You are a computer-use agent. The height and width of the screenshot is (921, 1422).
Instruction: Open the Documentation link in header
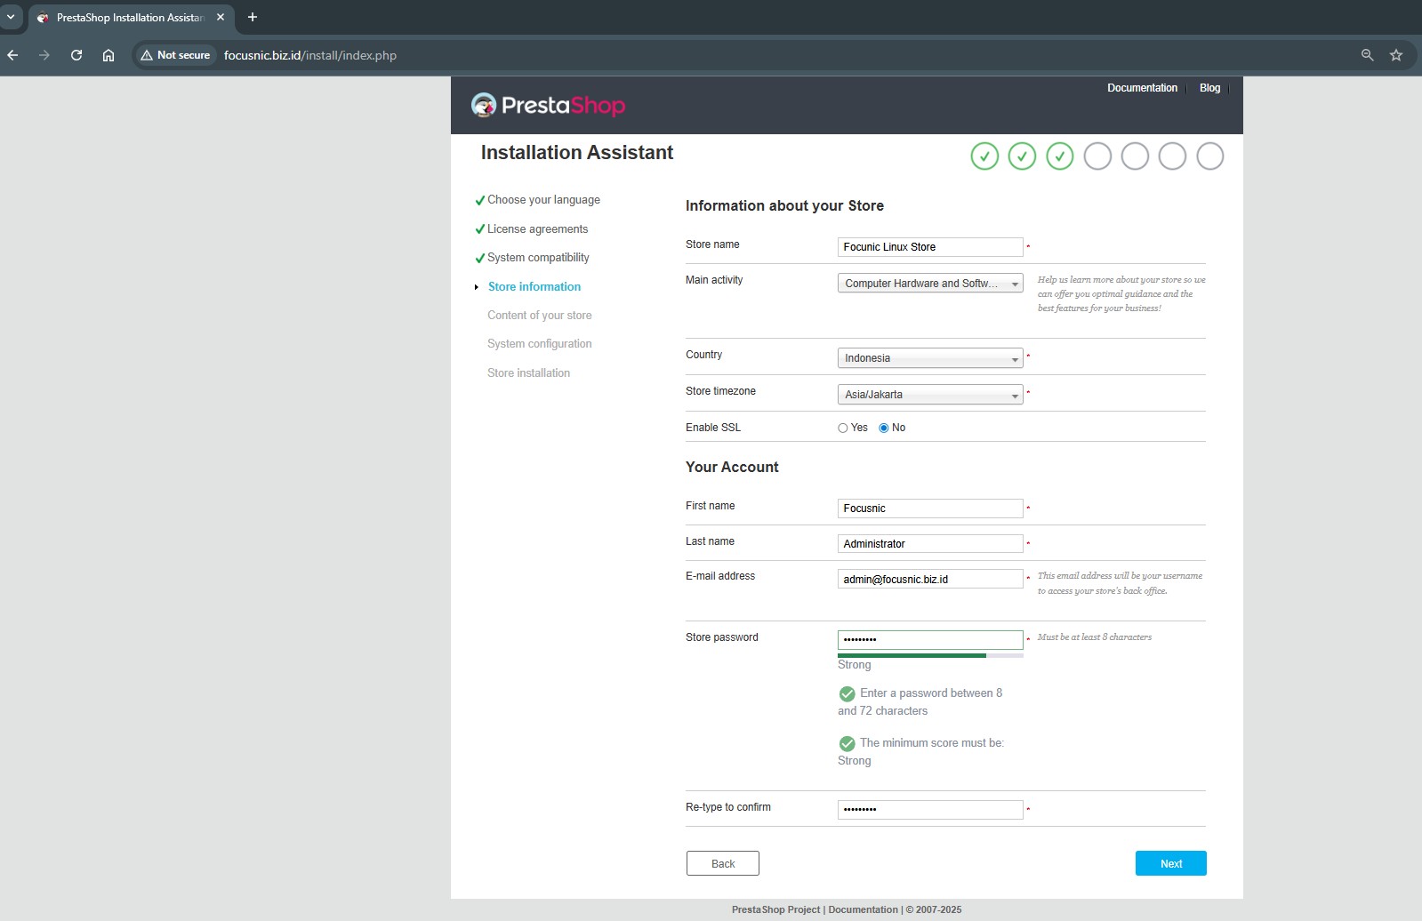[1142, 88]
